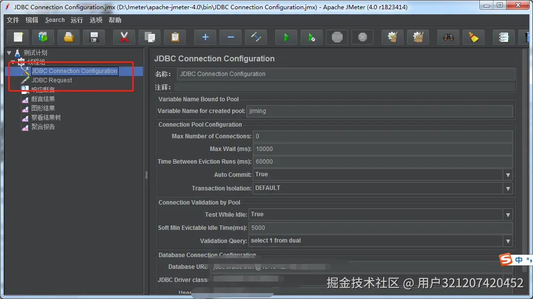Click Max Number of Connections field

tap(383, 136)
